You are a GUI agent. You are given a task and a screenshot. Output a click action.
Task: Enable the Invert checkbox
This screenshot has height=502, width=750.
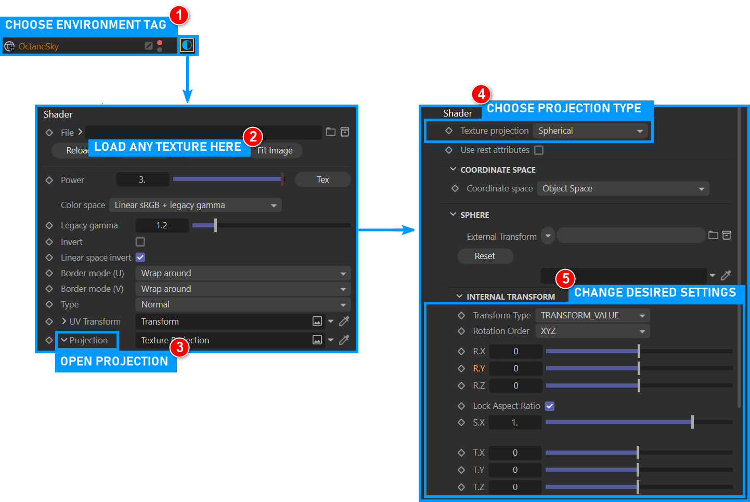tap(140, 242)
